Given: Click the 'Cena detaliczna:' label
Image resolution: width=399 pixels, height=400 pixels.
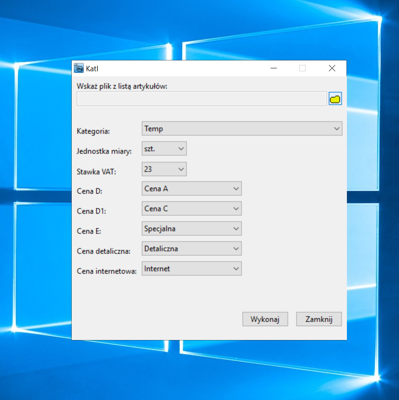Looking at the screenshot, I should [x=104, y=251].
